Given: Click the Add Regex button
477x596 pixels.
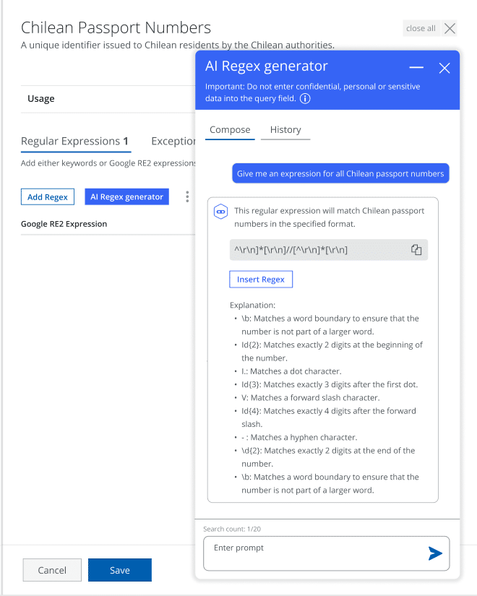Looking at the screenshot, I should click(x=48, y=196).
